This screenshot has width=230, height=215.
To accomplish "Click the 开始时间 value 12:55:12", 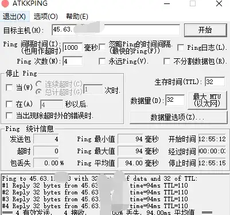I will [x=212, y=139].
